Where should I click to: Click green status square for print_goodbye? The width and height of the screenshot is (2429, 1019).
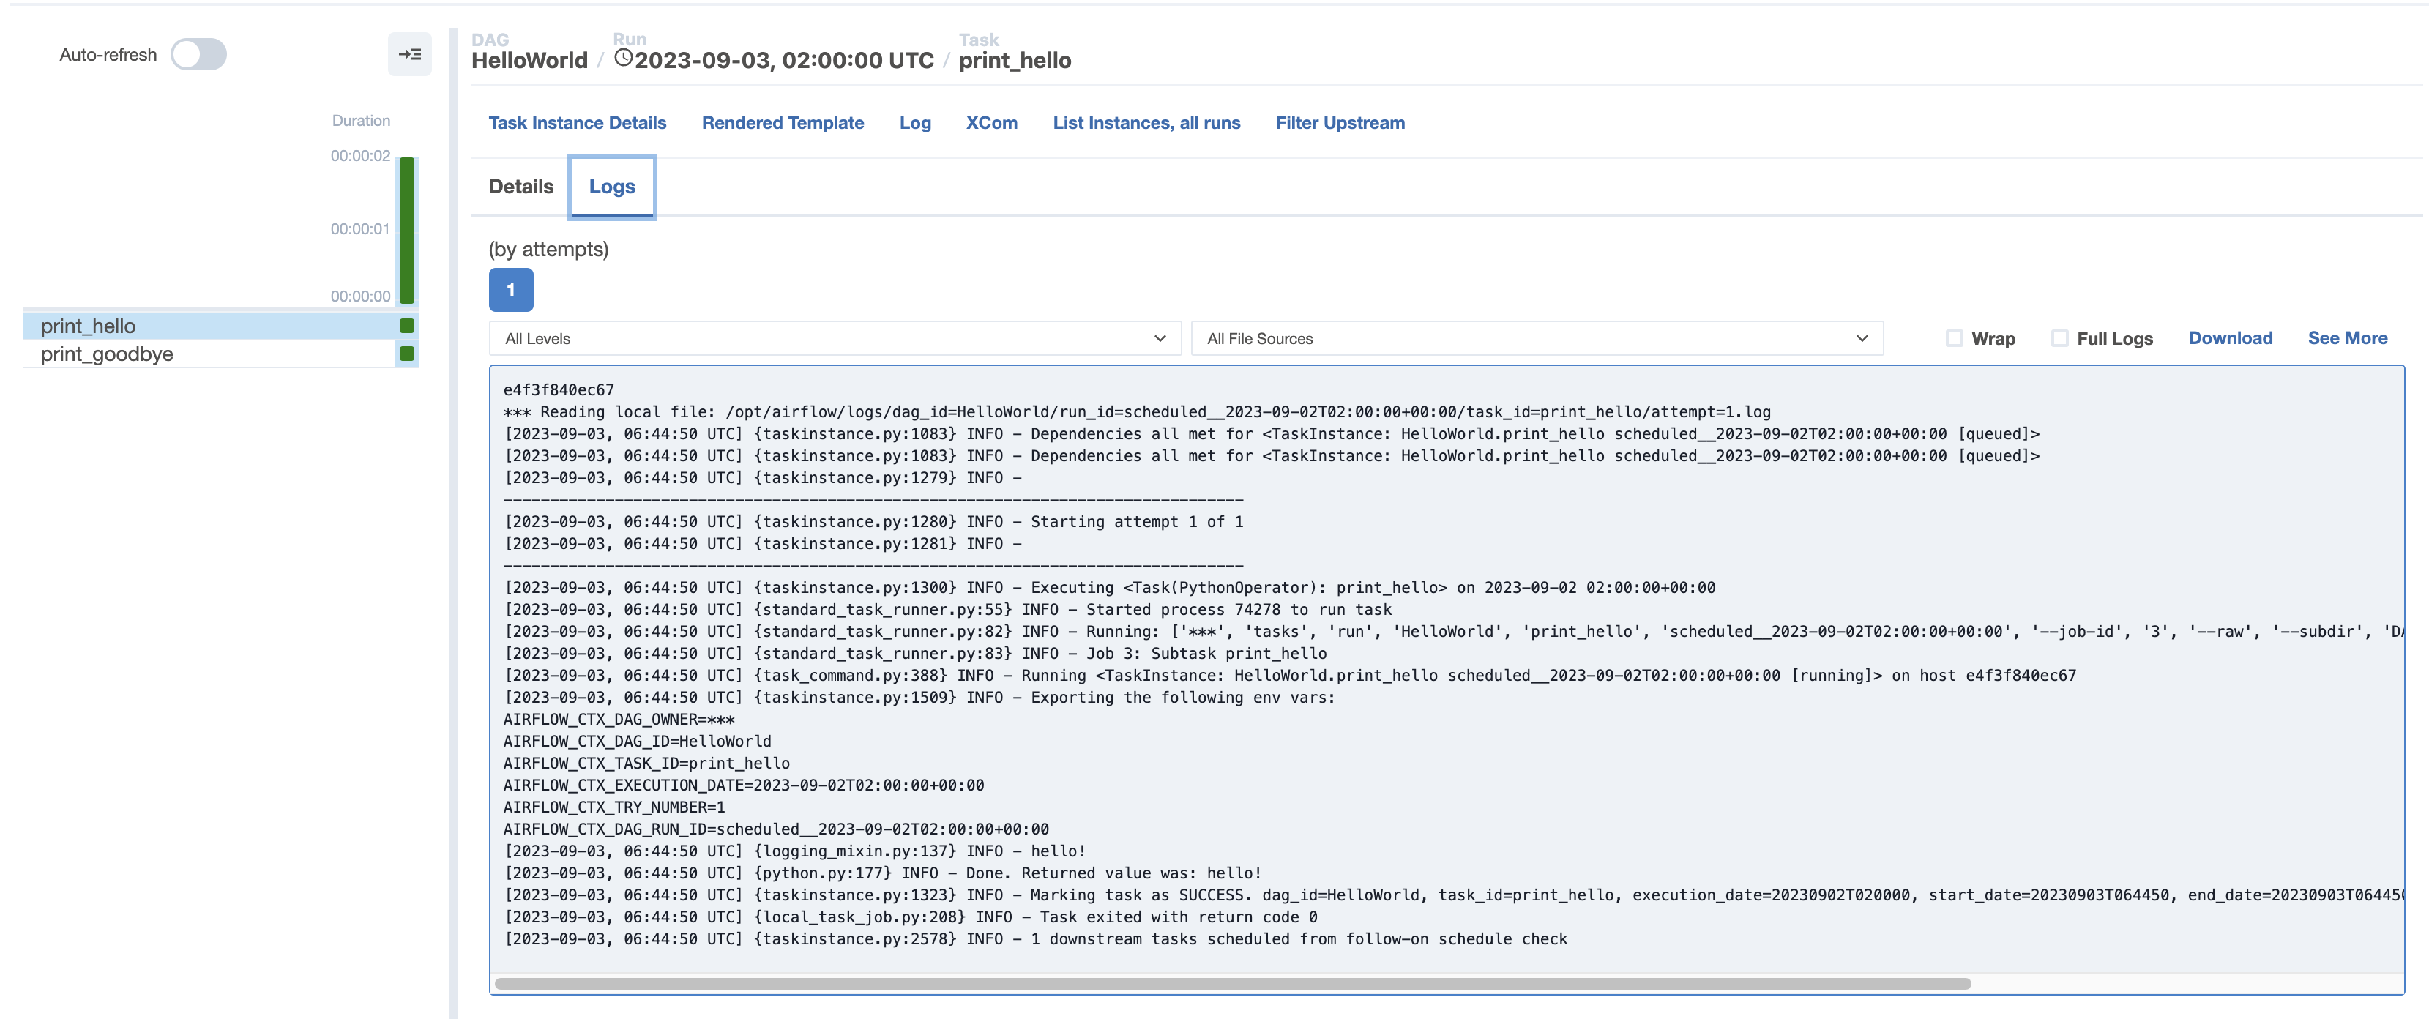tap(407, 354)
